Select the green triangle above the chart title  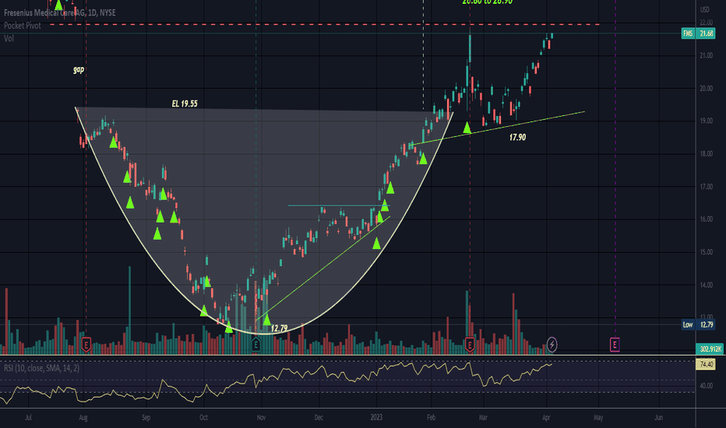(x=58, y=5)
